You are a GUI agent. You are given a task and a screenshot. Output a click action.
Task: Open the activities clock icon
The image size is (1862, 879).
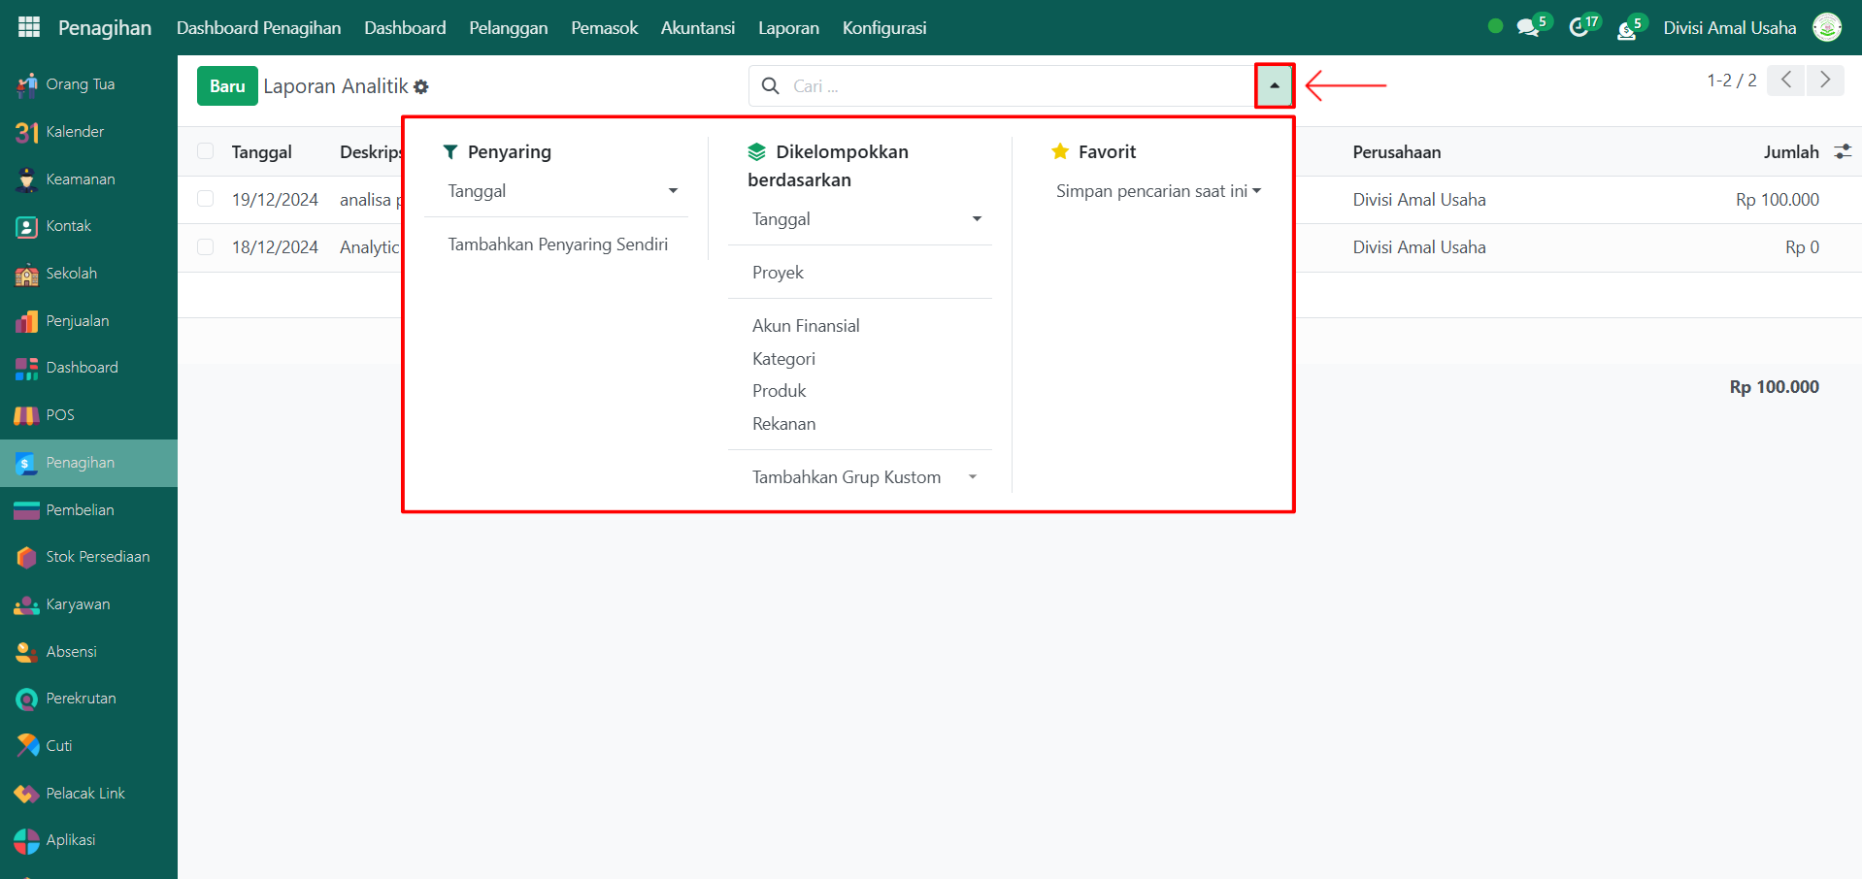point(1579,28)
